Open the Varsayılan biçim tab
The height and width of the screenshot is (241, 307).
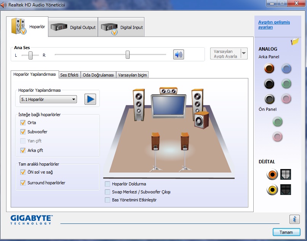[x=132, y=75]
